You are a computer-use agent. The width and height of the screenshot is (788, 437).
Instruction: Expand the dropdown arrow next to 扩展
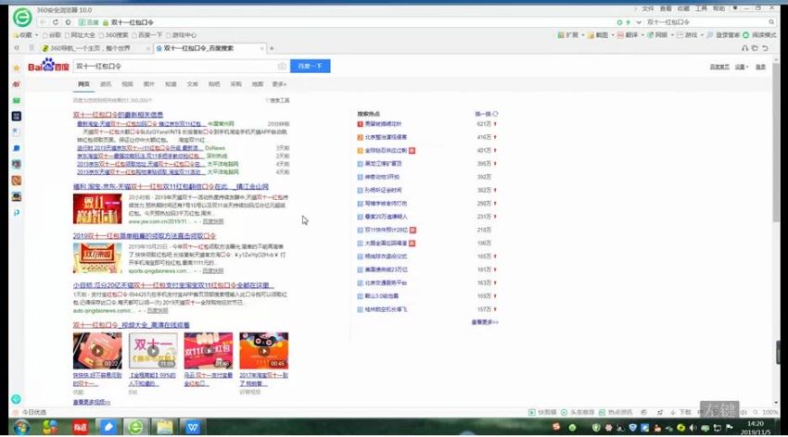[583, 35]
